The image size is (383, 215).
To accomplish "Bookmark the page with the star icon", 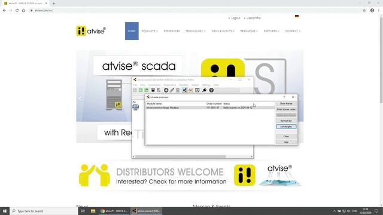I will [364, 11].
